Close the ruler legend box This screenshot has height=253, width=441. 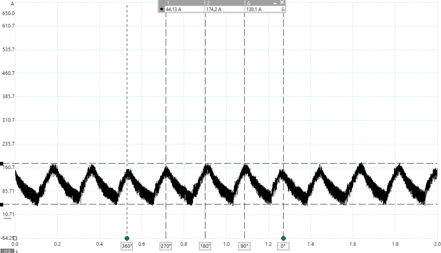click(282, 3)
